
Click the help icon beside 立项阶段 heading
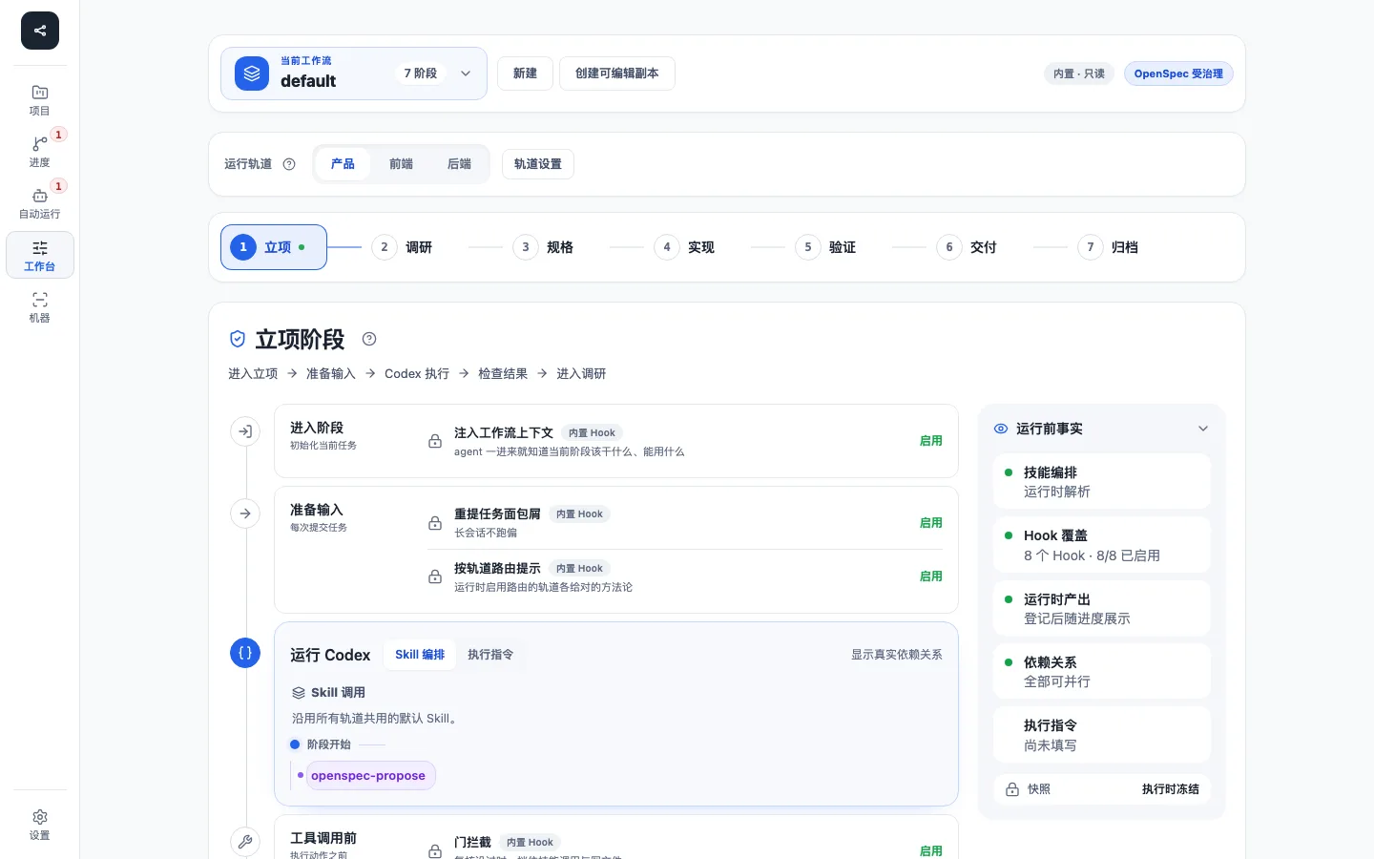(369, 339)
